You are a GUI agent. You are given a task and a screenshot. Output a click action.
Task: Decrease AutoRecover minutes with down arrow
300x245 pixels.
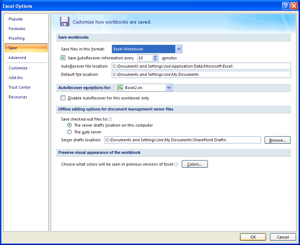[155, 59]
